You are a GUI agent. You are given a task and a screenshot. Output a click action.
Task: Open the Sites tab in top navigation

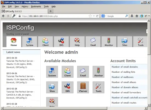tap(125, 42)
